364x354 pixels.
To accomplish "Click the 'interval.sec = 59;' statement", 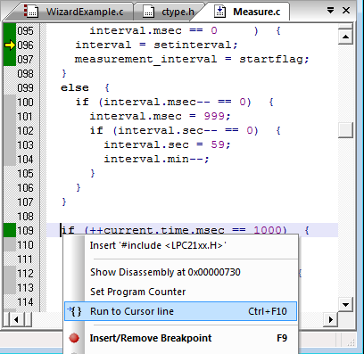I will pos(167,144).
